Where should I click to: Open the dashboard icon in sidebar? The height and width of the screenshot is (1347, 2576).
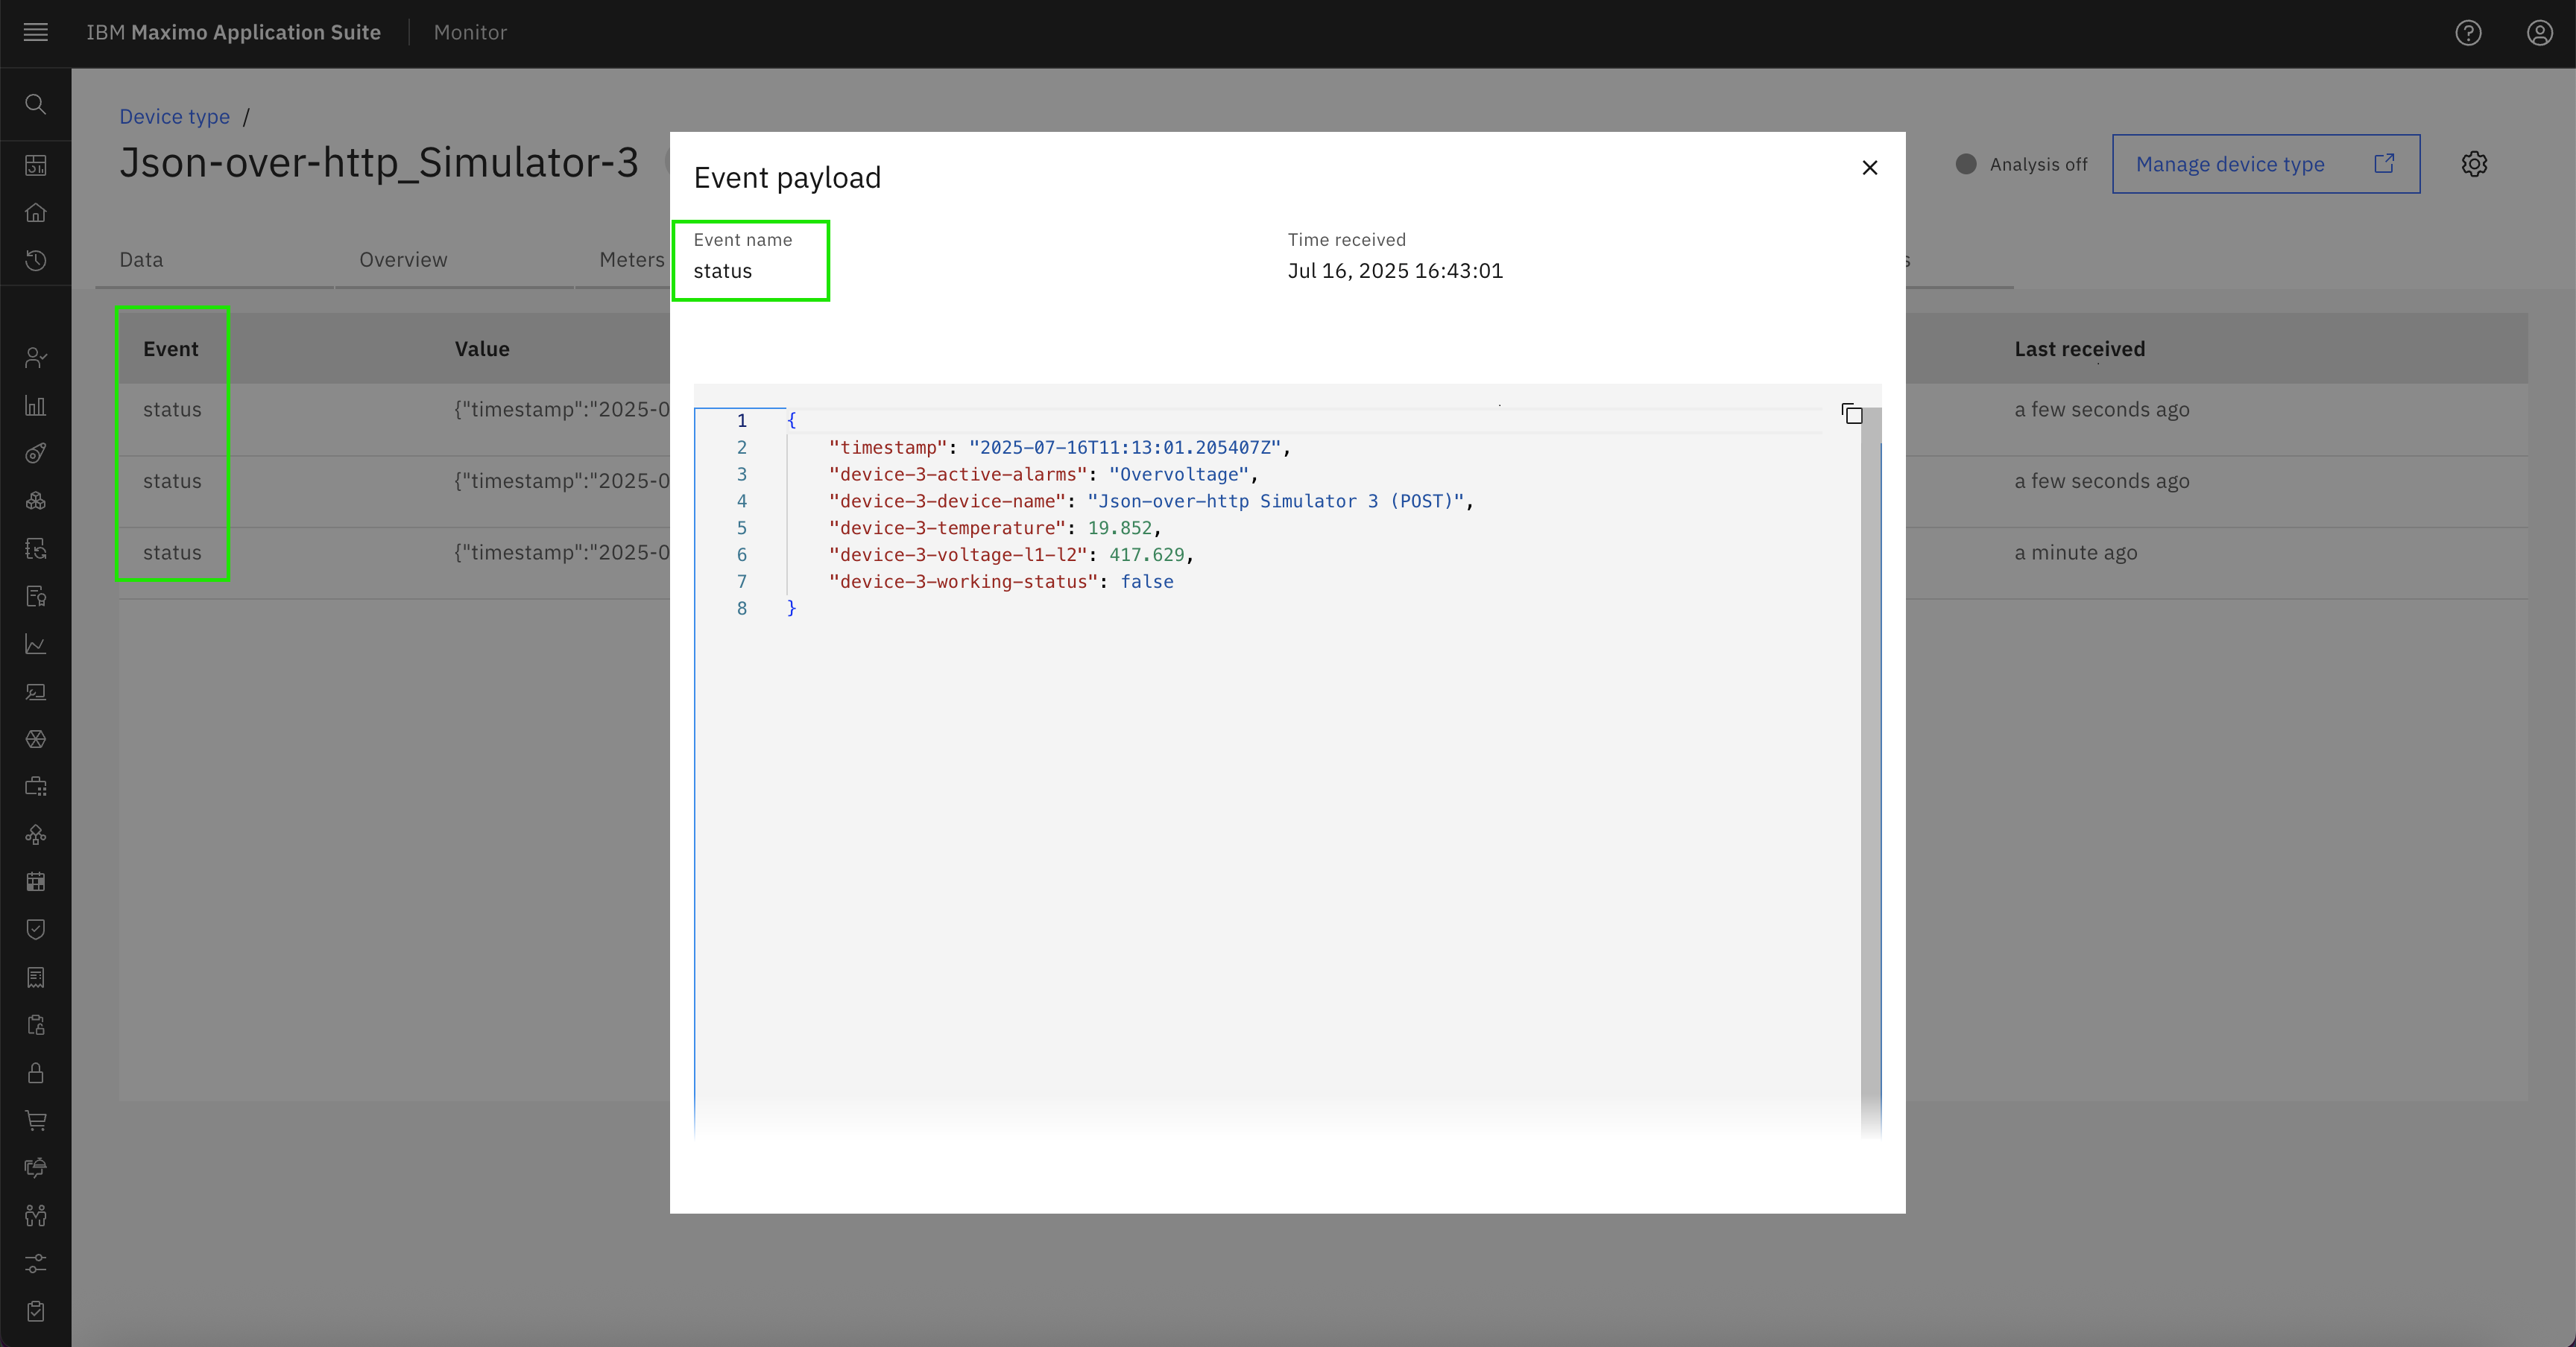click(x=36, y=165)
